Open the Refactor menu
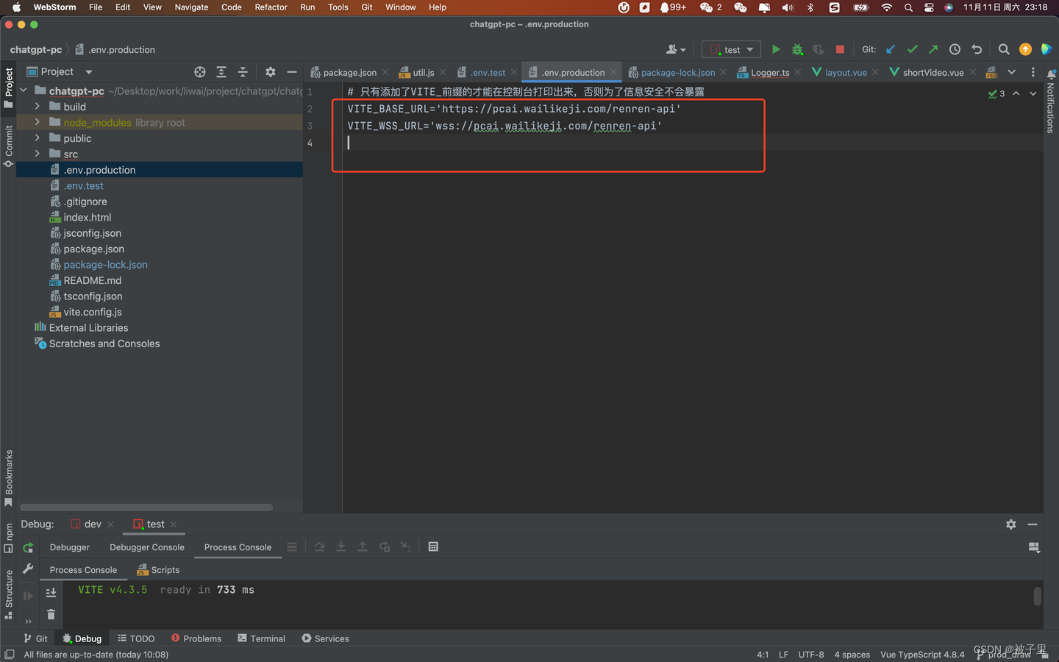 [x=271, y=7]
